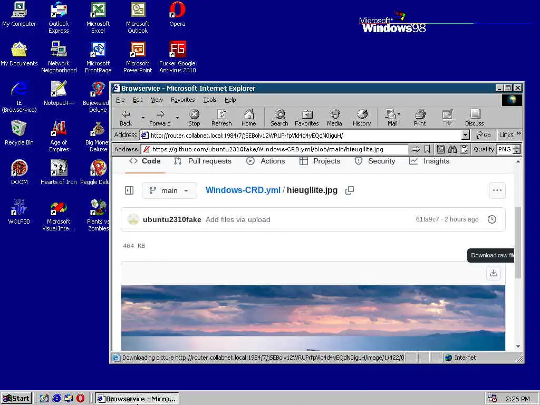Open the Tools menu
The image size is (540, 405).
(210, 100)
